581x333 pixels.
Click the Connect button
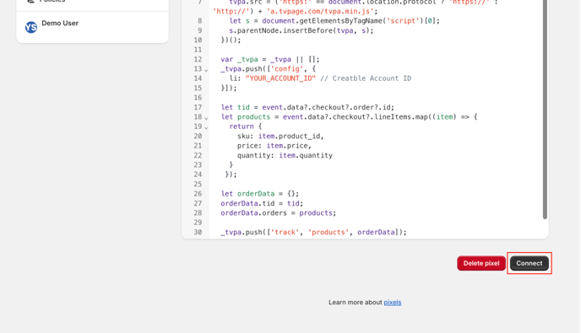point(529,263)
